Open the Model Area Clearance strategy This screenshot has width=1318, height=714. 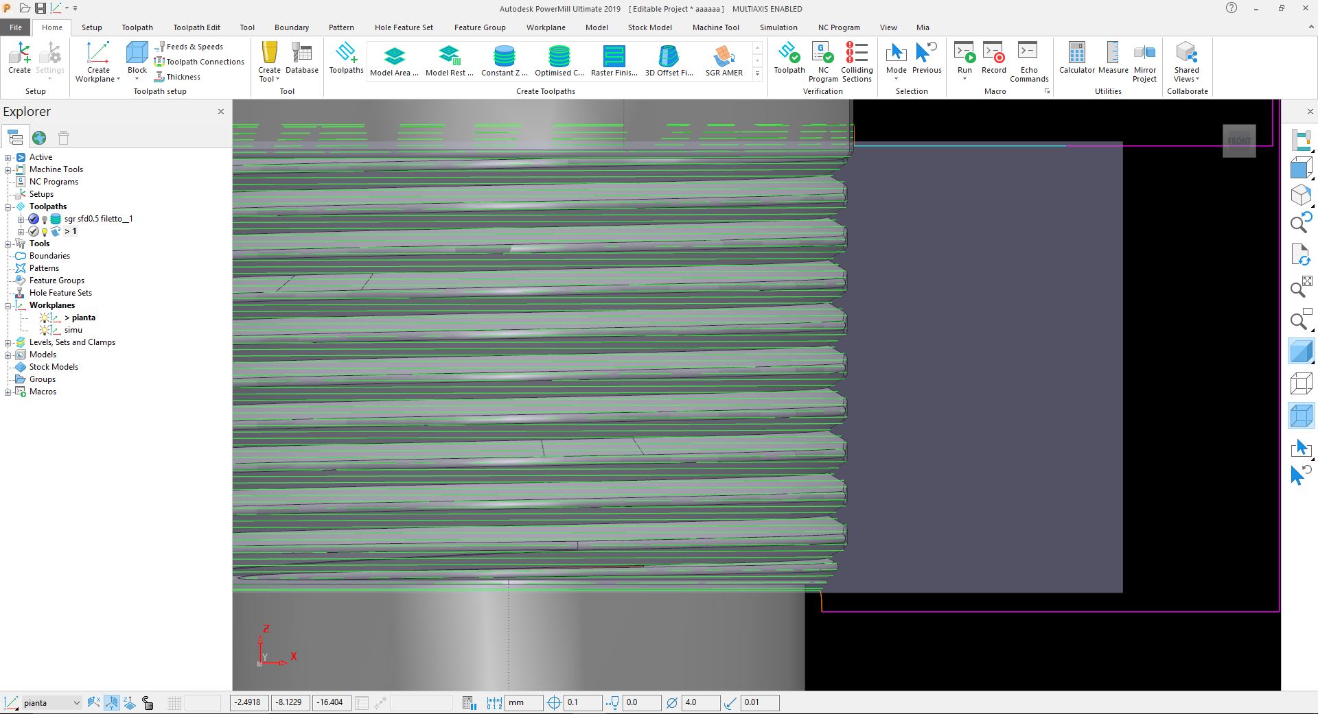click(x=393, y=58)
